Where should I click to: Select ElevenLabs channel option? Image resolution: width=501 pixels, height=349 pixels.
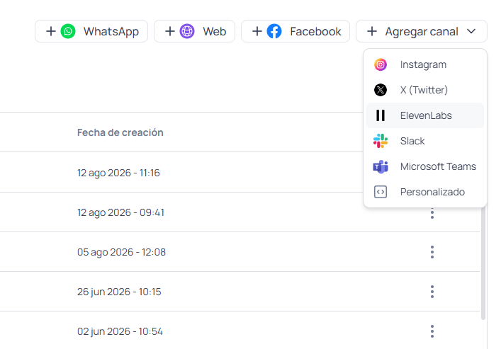click(x=425, y=115)
